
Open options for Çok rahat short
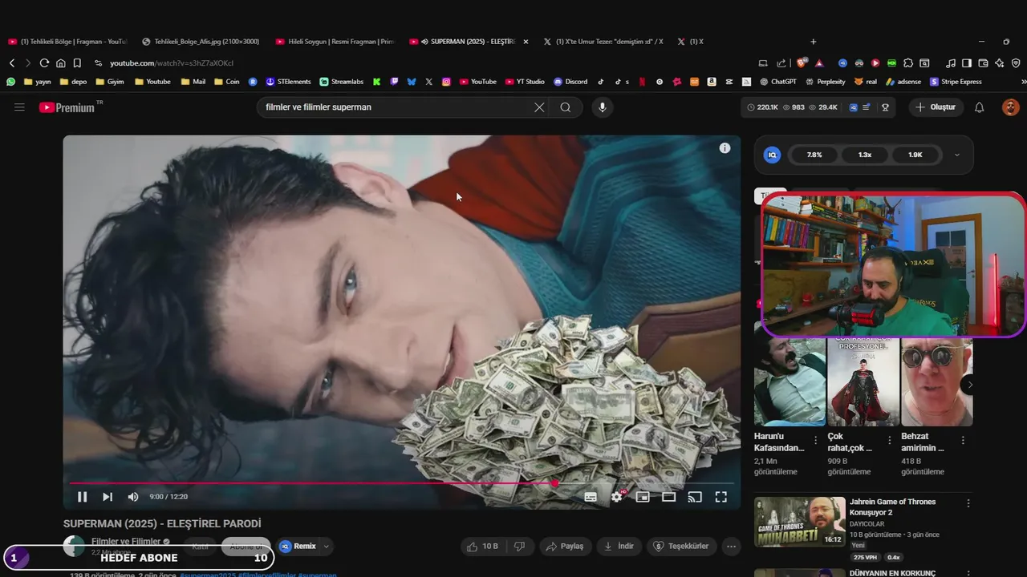coord(889,440)
